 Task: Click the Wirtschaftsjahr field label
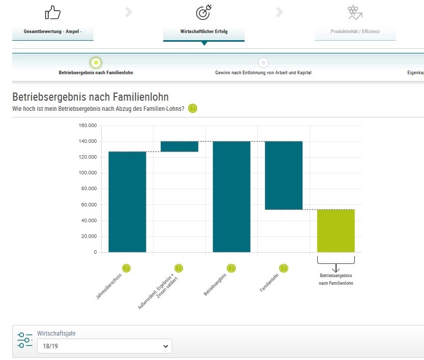click(x=56, y=334)
